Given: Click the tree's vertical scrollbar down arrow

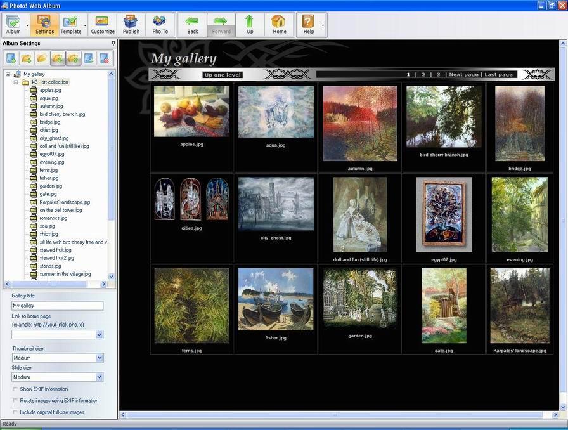Looking at the screenshot, I should click(111, 277).
